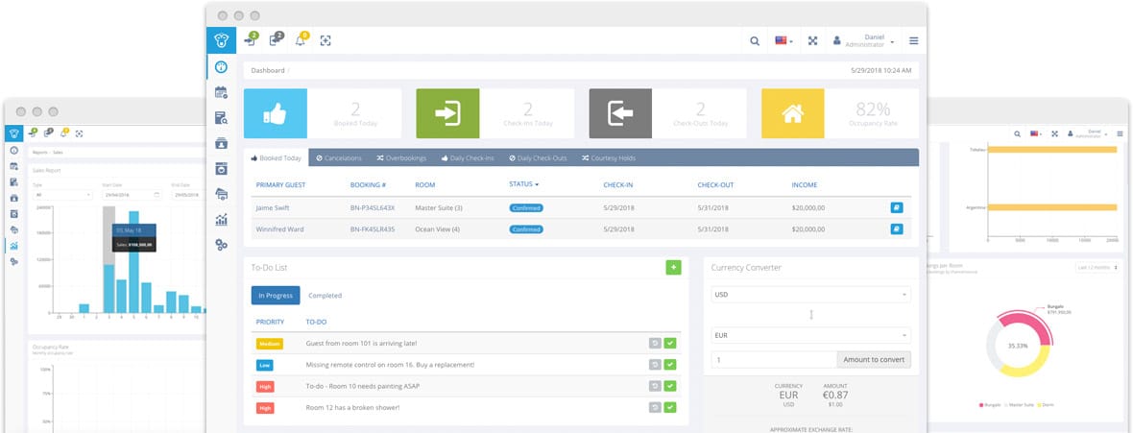Open the archive box icon in front sidebar
Screen dimensions: 1133x433
click(x=221, y=168)
